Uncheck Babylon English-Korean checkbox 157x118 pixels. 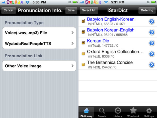pyautogui.click(x=83, y=21)
